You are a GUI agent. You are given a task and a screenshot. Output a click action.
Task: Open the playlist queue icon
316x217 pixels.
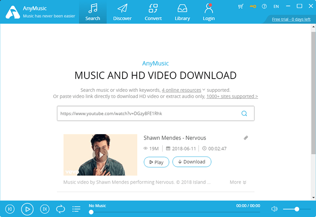pyautogui.click(x=76, y=209)
